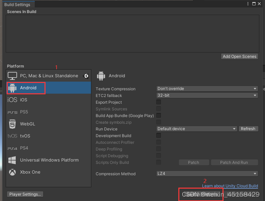265x201 pixels.
Task: Click the PC, Mac & Linux monitor icon
Action: (12, 76)
